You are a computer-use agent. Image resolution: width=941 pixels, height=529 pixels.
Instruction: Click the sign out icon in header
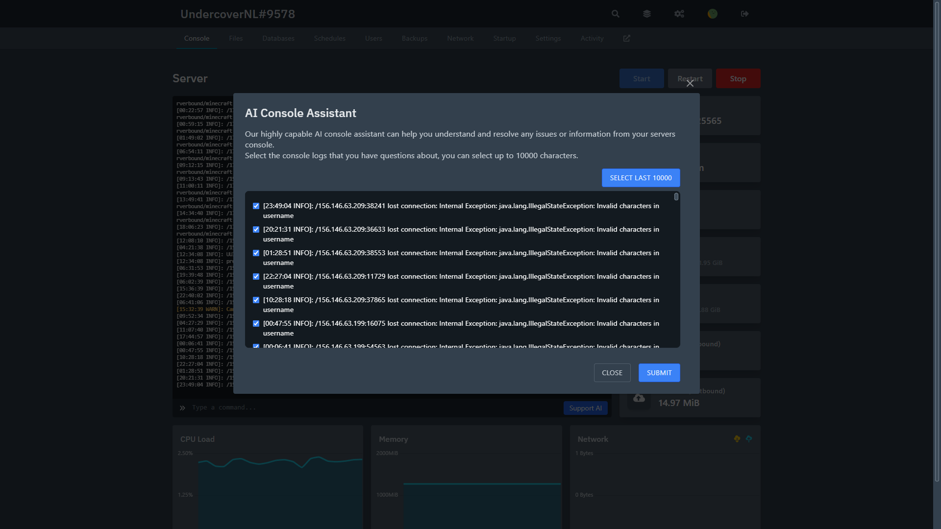pyautogui.click(x=745, y=14)
